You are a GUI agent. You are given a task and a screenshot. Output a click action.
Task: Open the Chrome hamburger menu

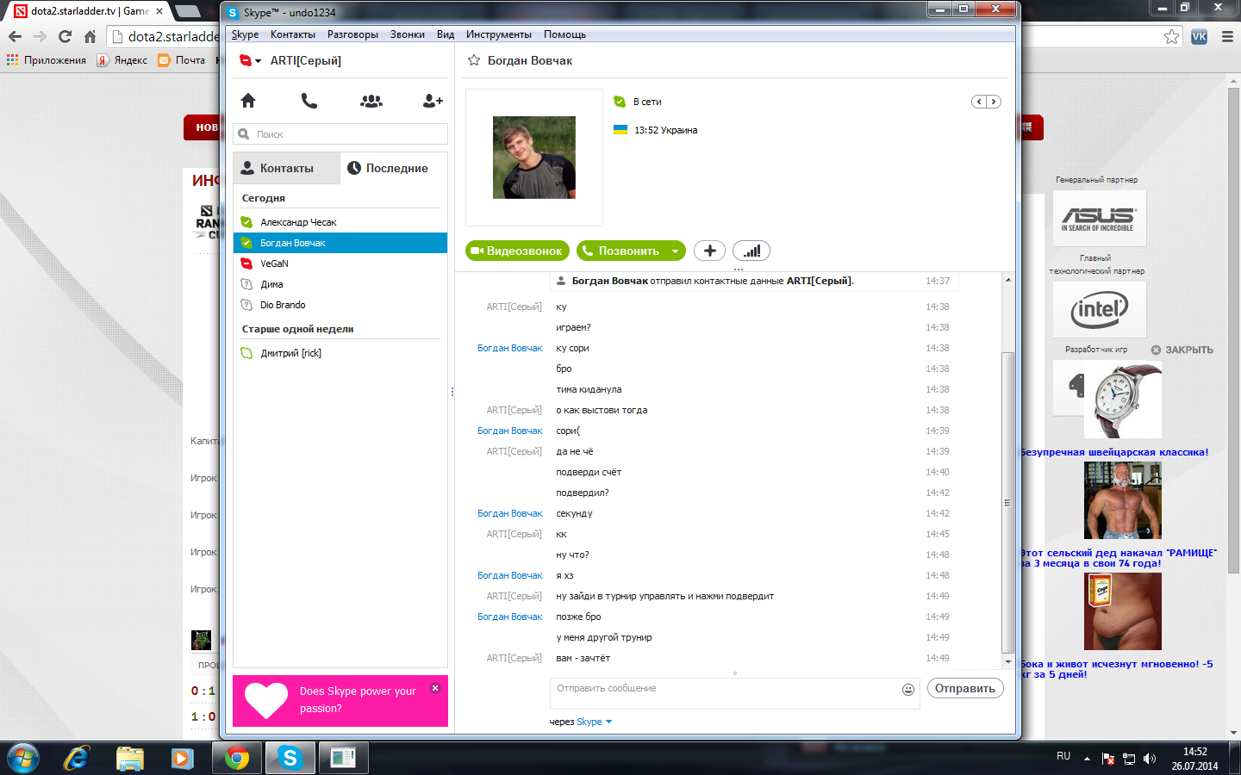point(1227,36)
